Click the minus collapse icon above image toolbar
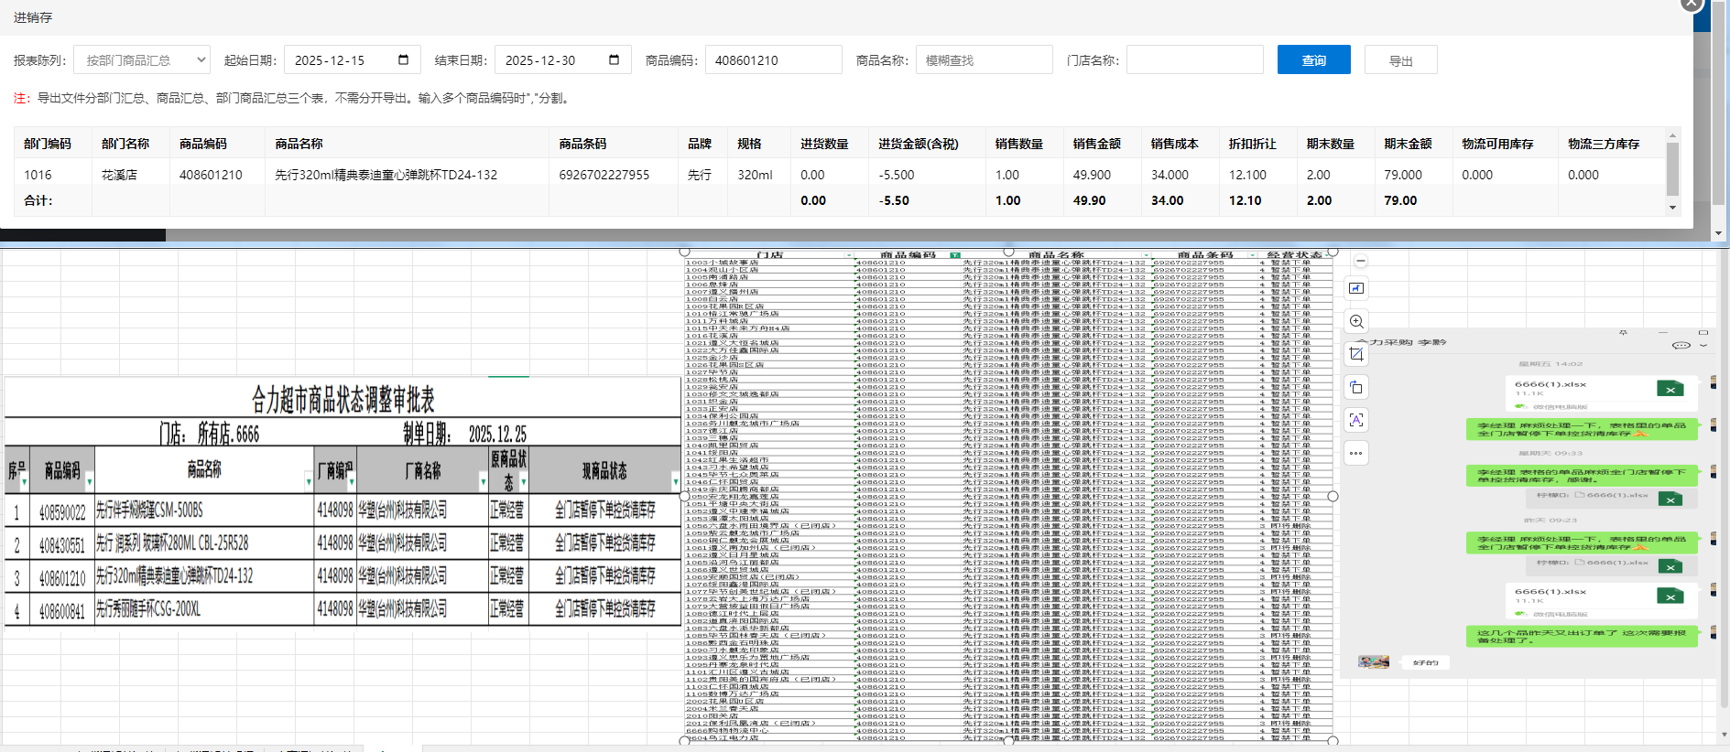Viewport: 1730px width, 752px height. (x=1361, y=262)
